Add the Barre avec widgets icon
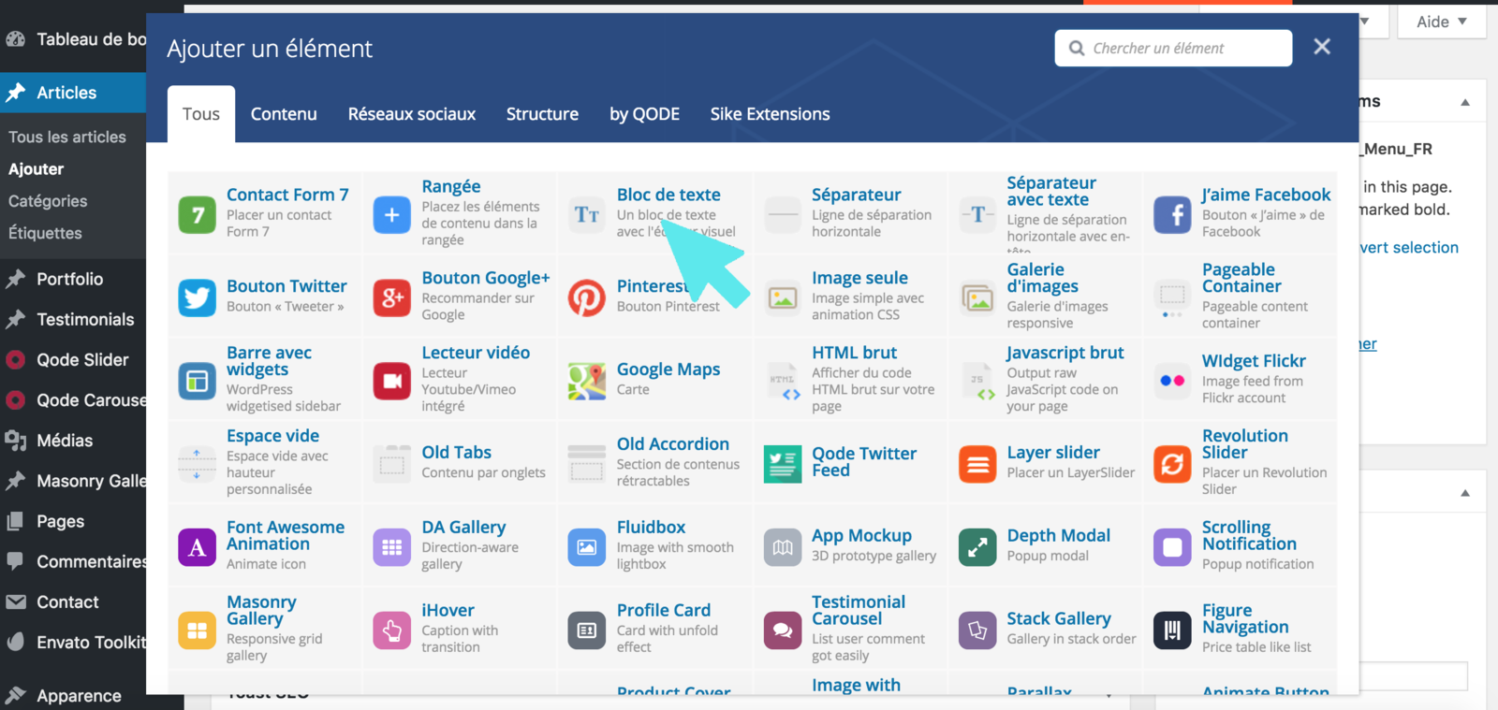1498x710 pixels. pyautogui.click(x=198, y=382)
